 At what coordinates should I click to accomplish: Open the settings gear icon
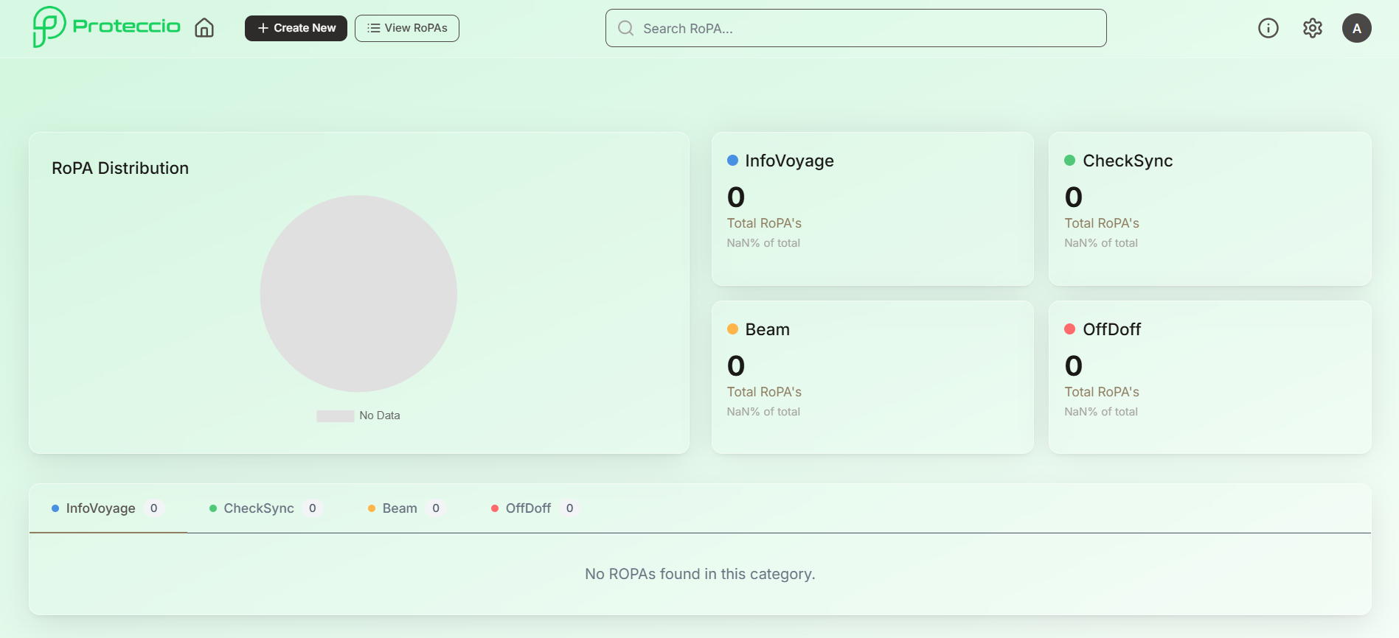coord(1312,28)
